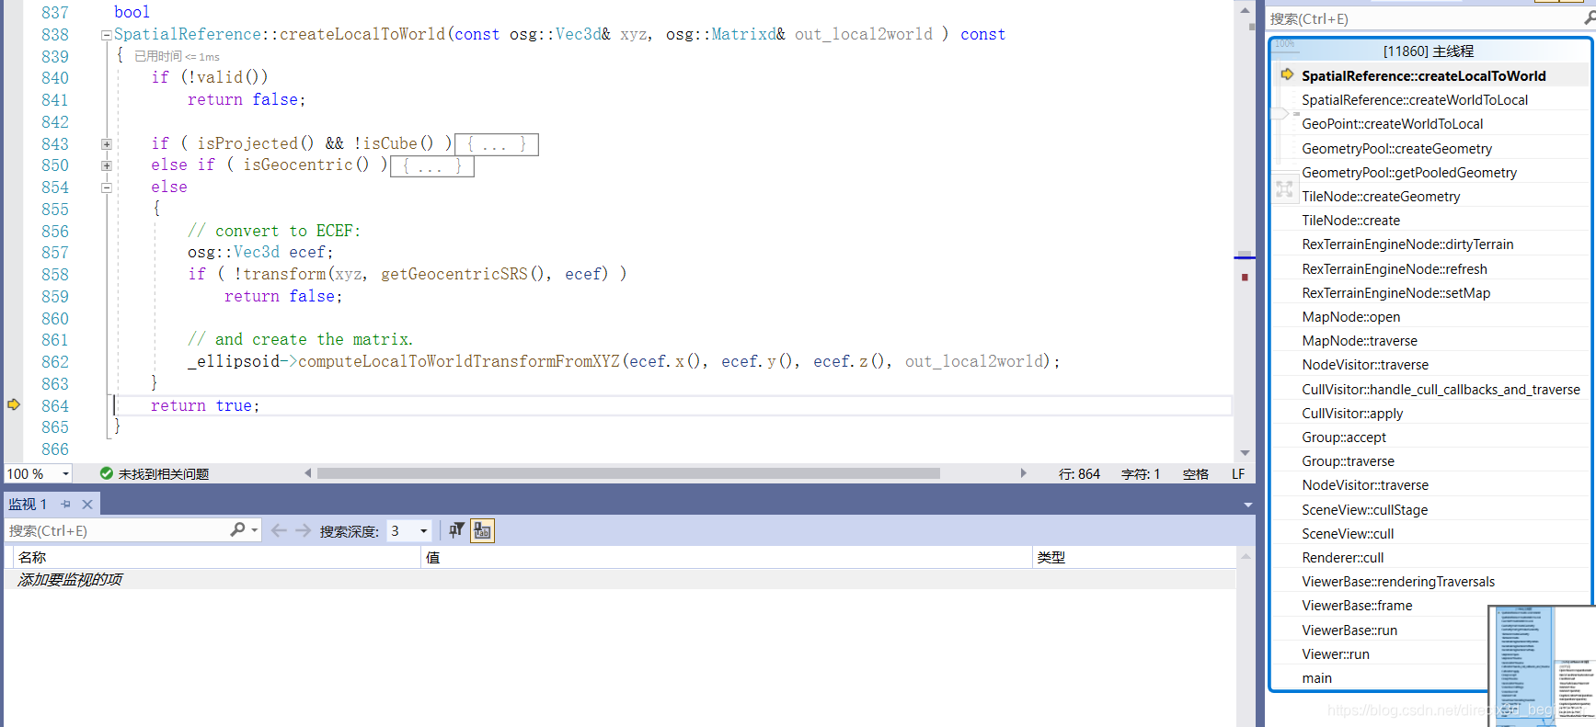Click the editor horizontal scrollbar thumb
Screen dimensions: 1596x727
click(628, 473)
